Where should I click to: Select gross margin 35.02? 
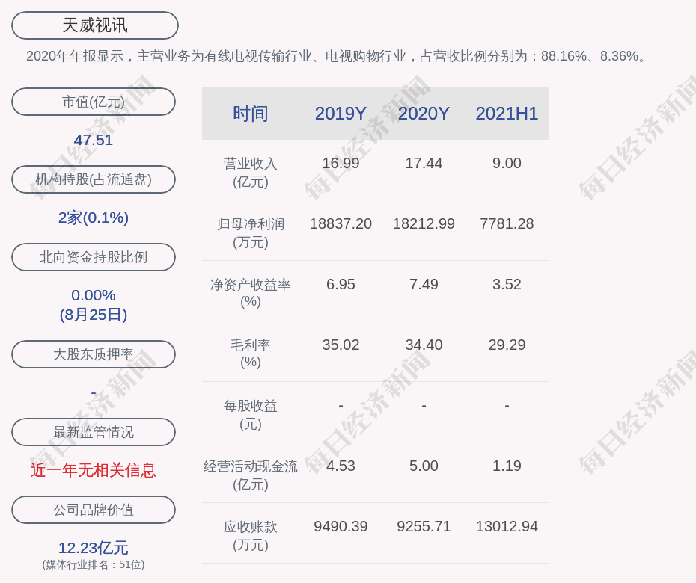coord(341,345)
